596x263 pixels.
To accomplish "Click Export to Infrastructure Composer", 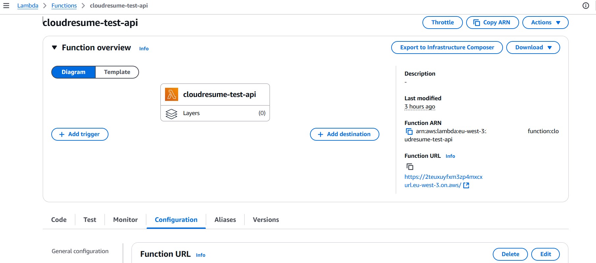I will click(x=447, y=47).
